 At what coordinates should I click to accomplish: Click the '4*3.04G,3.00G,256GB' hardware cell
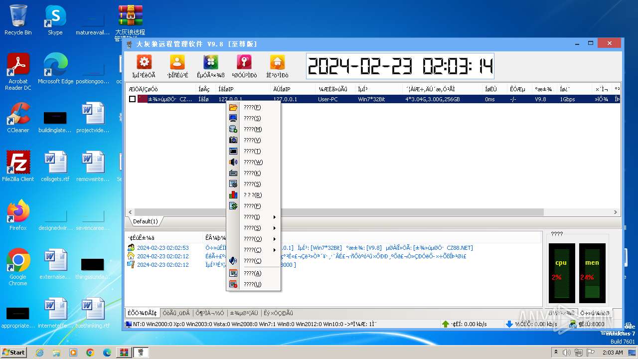433,99
